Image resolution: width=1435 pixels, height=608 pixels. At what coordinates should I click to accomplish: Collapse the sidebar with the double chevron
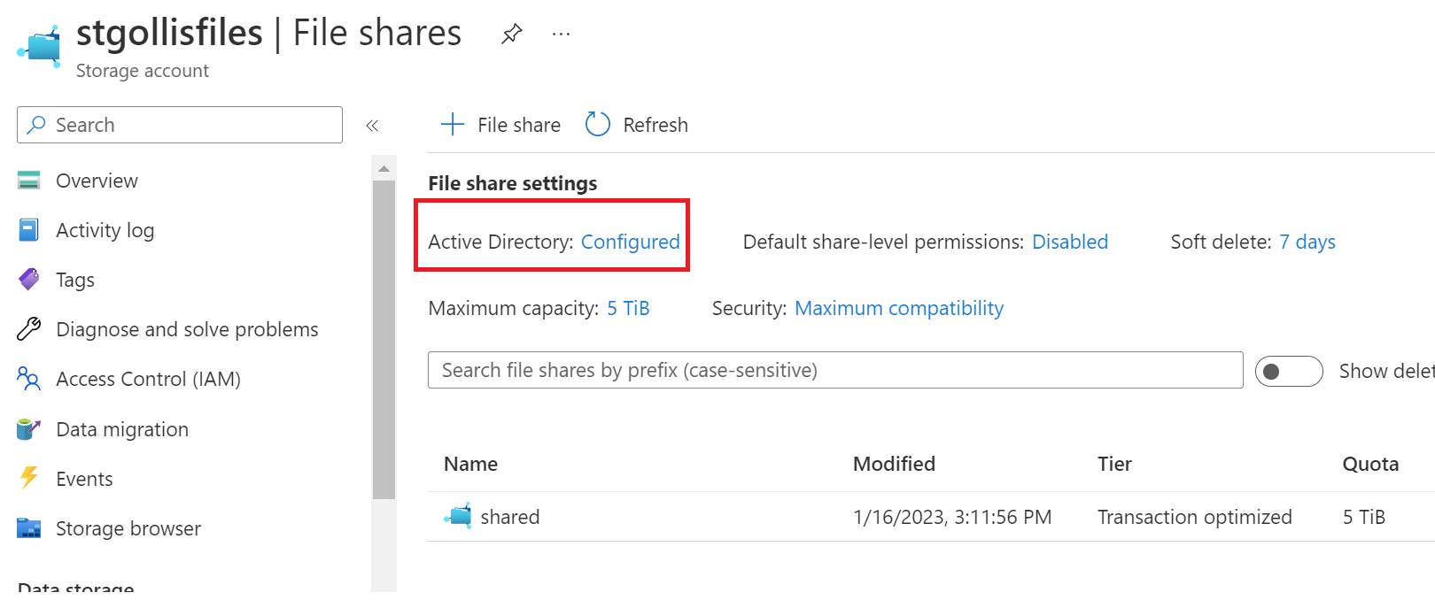[x=373, y=125]
